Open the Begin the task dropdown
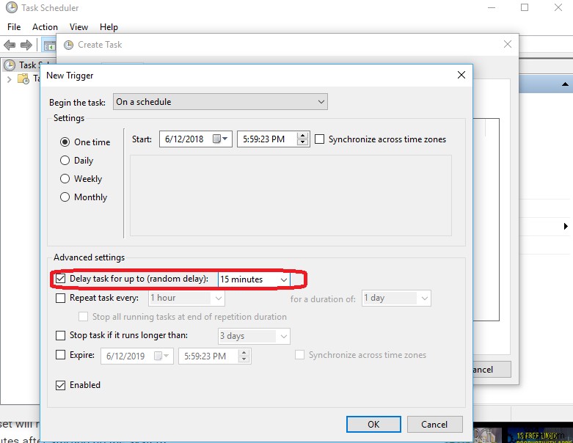Image resolution: width=573 pixels, height=443 pixels. click(x=220, y=102)
